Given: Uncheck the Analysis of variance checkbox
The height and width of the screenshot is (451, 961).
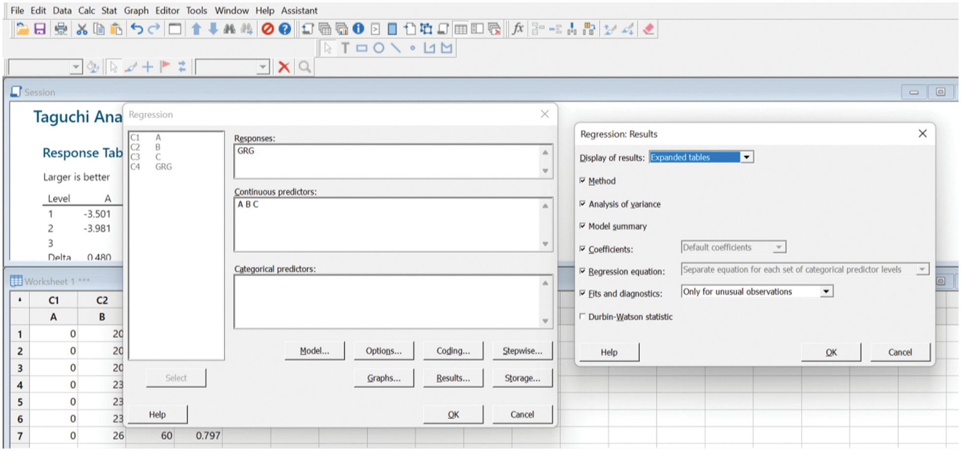Looking at the screenshot, I should (x=583, y=204).
